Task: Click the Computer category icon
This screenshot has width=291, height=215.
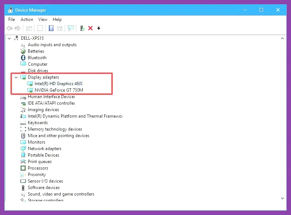Action: point(23,64)
